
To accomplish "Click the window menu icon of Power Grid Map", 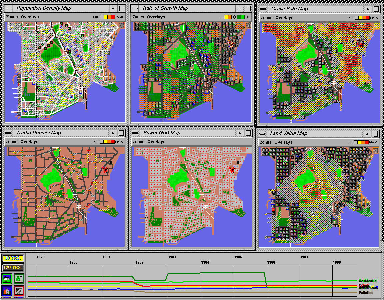I will [x=136, y=133].
